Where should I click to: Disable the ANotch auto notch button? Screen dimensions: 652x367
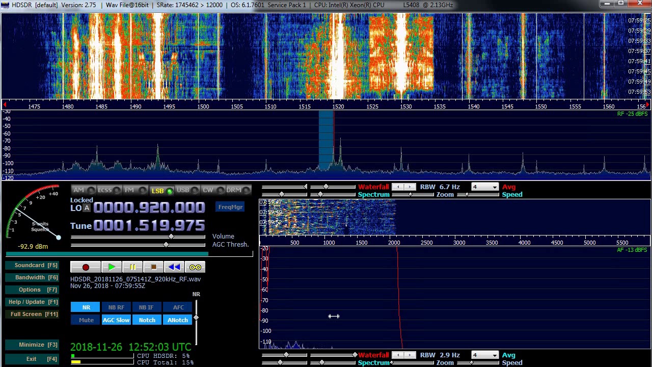(x=178, y=320)
